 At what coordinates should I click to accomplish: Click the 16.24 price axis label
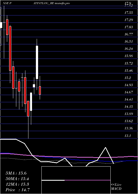tap(129, 49)
